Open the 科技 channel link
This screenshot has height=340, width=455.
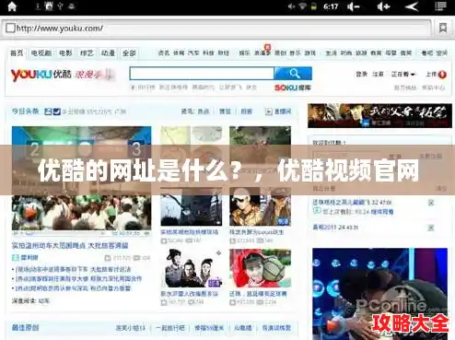pyautogui.click(x=208, y=53)
